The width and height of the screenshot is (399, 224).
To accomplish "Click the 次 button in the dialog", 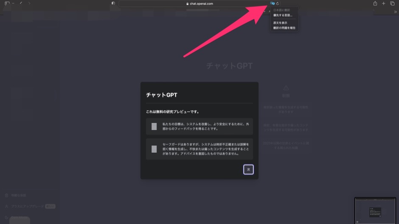I will 248,169.
